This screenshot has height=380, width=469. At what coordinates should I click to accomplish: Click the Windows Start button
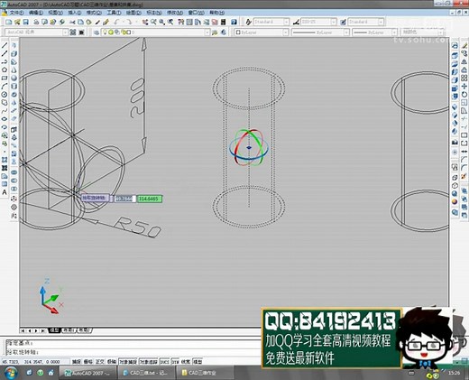(11, 373)
